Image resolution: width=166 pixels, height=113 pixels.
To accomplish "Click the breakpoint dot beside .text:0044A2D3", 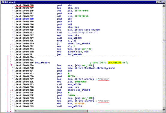I will 13,84.
